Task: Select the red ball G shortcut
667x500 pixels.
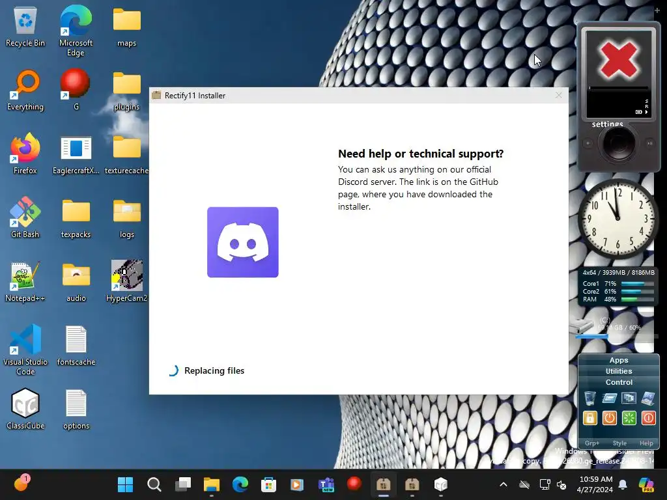Action: [x=76, y=90]
